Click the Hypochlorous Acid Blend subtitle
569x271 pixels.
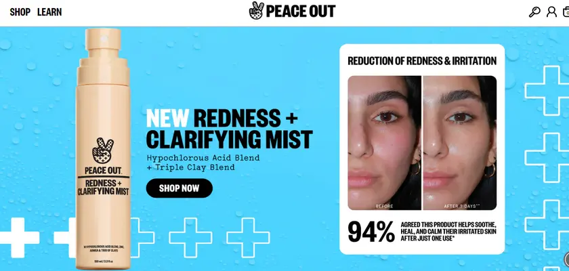click(203, 163)
